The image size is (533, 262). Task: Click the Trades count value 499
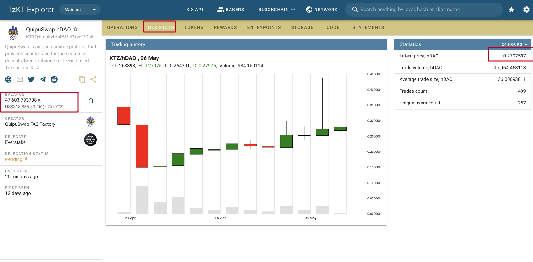tap(522, 91)
